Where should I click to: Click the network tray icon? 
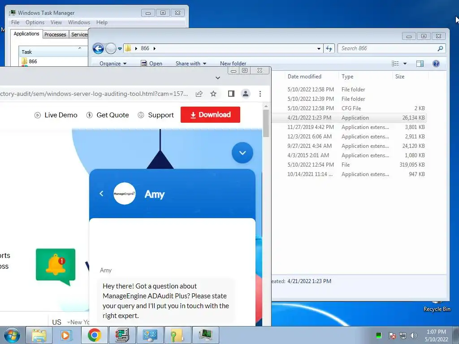coord(403,335)
